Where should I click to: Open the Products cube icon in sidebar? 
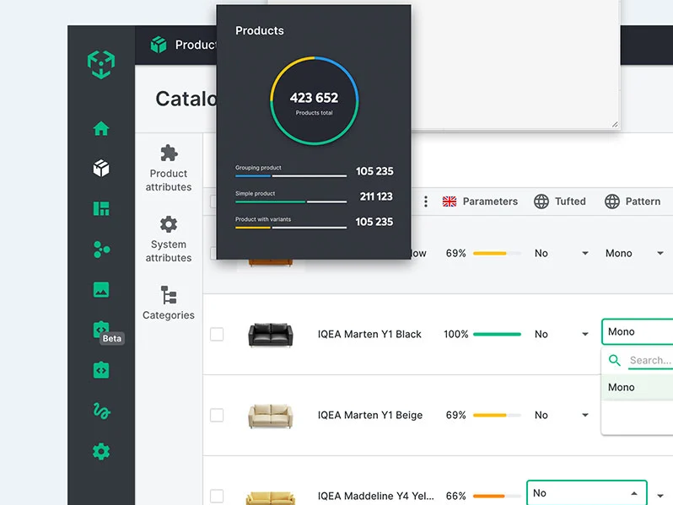click(101, 169)
